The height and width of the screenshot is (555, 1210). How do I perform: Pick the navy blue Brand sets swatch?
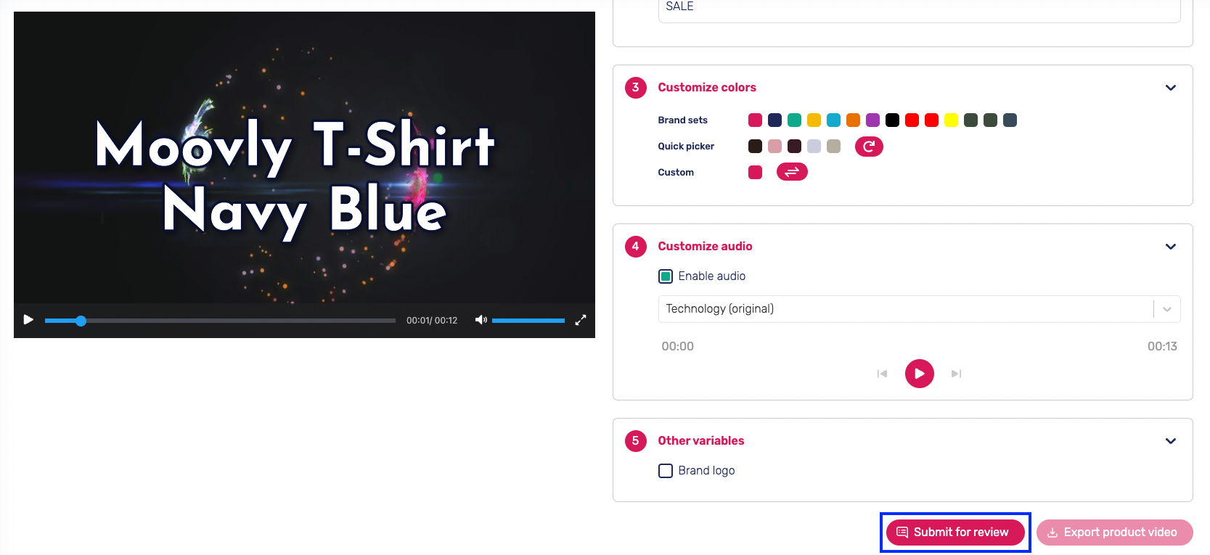pyautogui.click(x=774, y=120)
